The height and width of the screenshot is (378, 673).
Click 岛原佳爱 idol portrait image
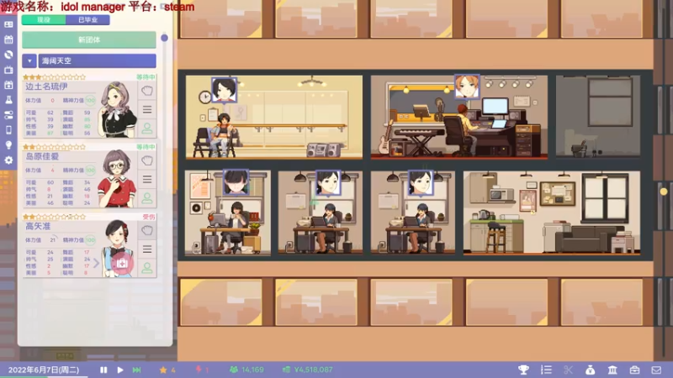pyautogui.click(x=117, y=178)
